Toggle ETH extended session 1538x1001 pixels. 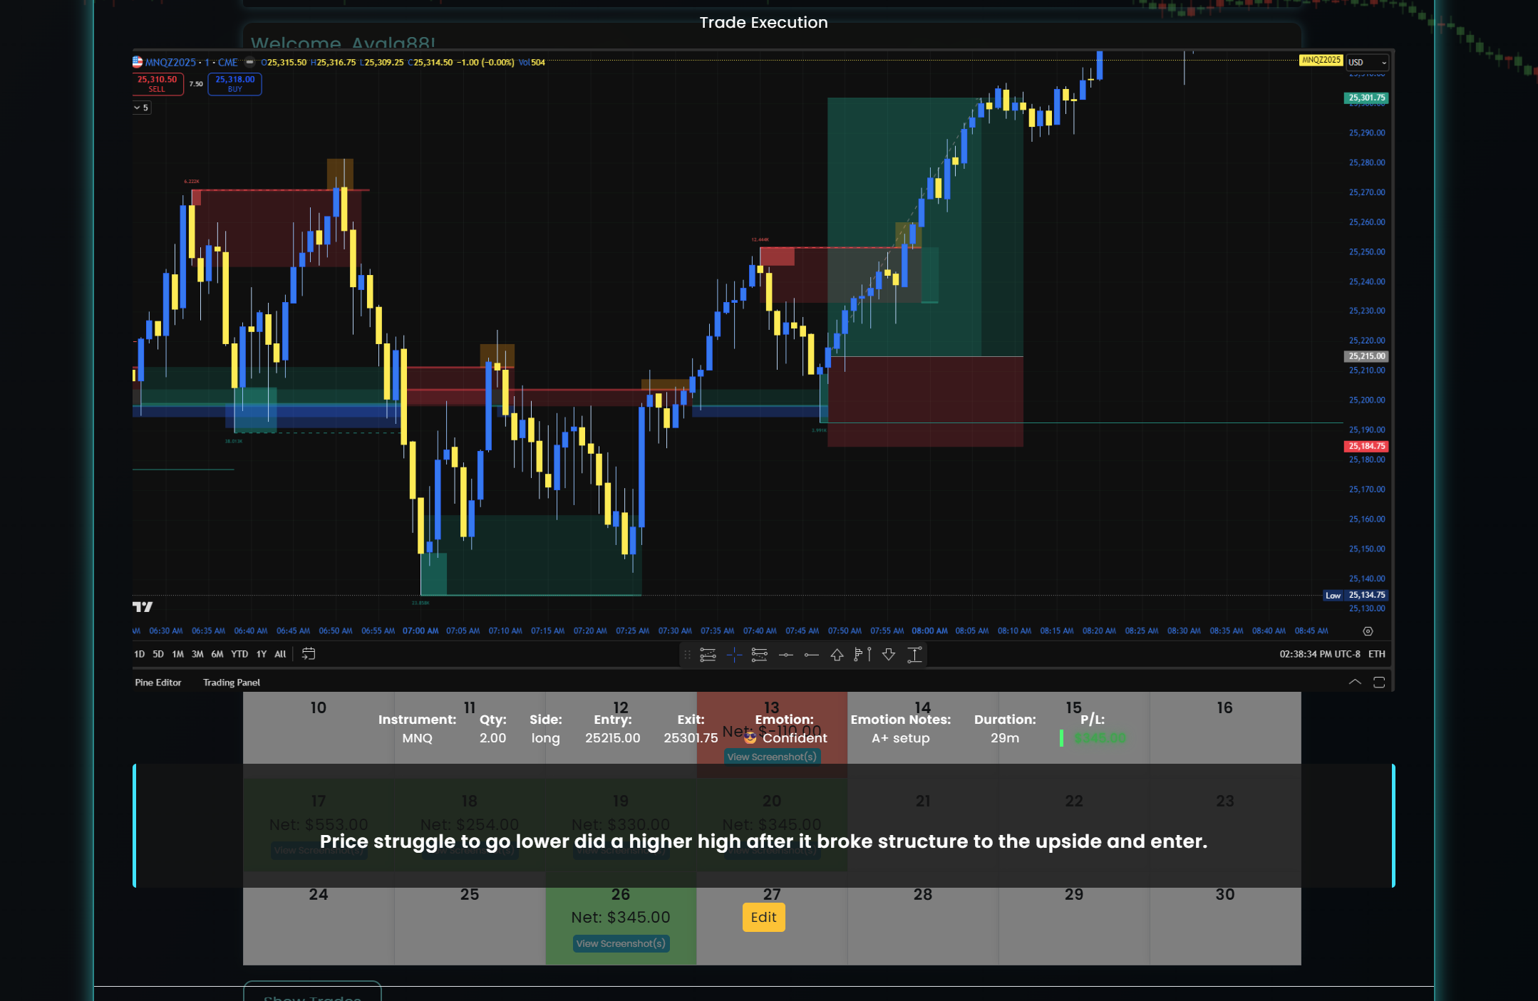pyautogui.click(x=1377, y=654)
